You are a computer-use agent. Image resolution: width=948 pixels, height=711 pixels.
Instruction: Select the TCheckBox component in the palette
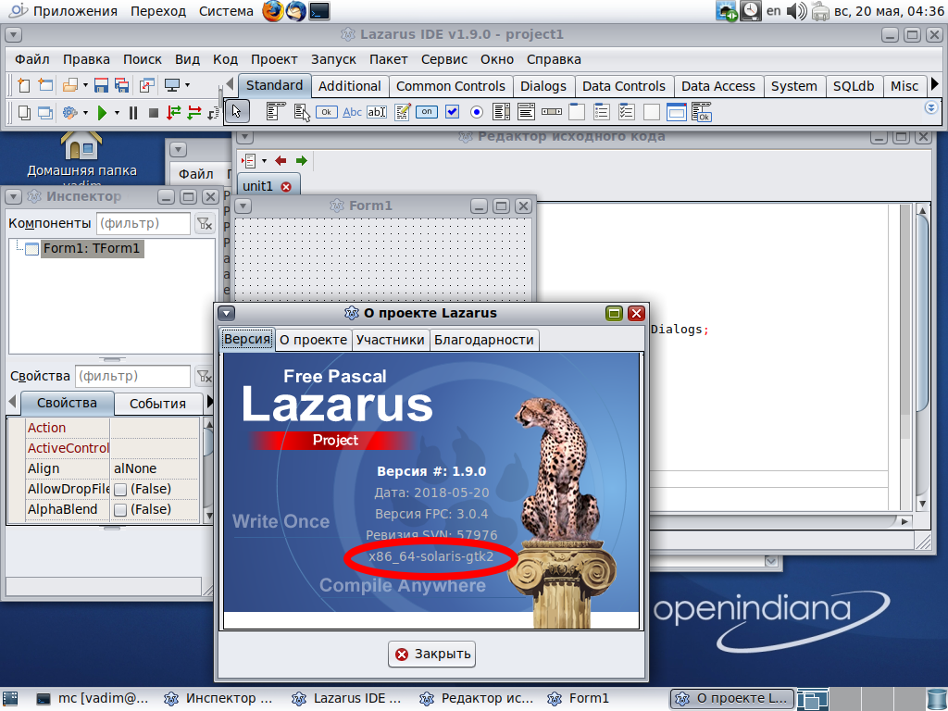(453, 112)
